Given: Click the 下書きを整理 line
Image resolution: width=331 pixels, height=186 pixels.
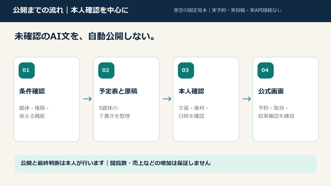Looking at the screenshot, I should 114,116.
